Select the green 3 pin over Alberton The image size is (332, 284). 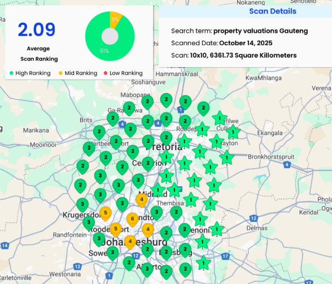click(147, 270)
